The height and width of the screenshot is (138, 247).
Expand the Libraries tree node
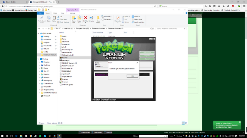tap(39, 74)
